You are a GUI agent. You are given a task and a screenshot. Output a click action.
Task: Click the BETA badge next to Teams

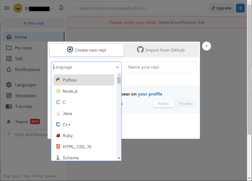35,121
